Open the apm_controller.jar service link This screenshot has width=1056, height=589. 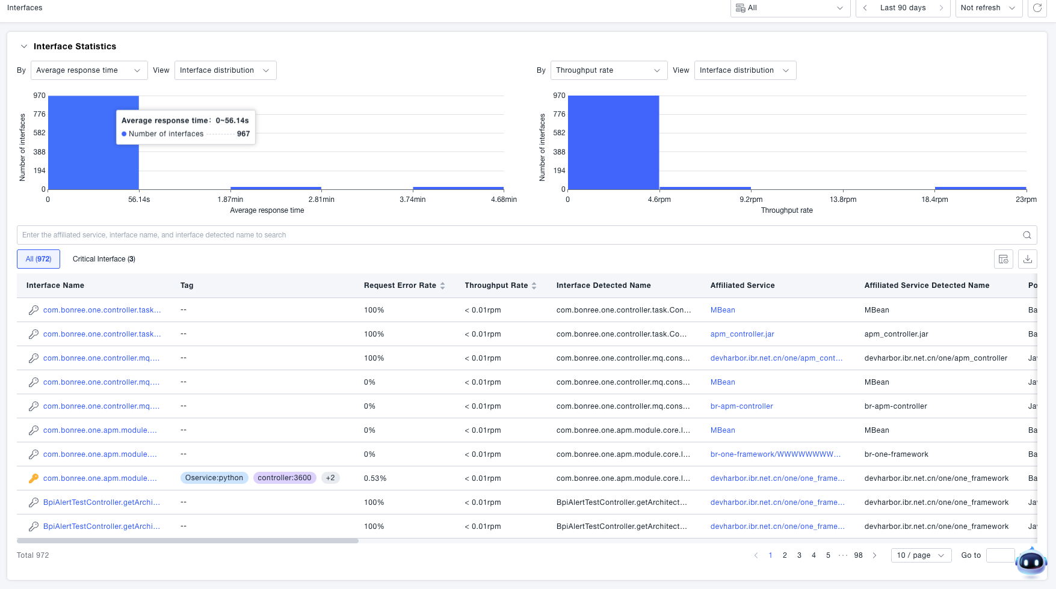click(x=742, y=334)
